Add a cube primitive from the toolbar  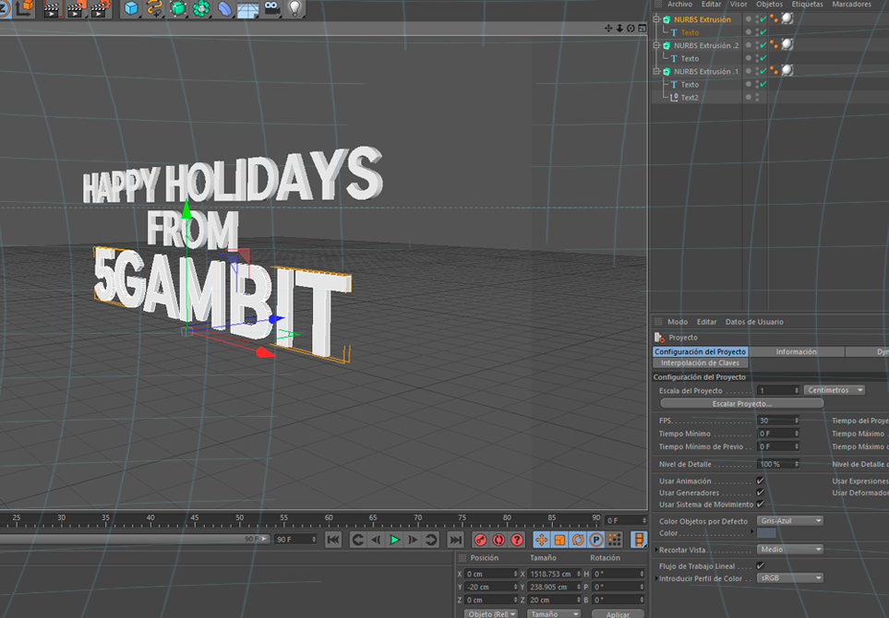click(131, 9)
